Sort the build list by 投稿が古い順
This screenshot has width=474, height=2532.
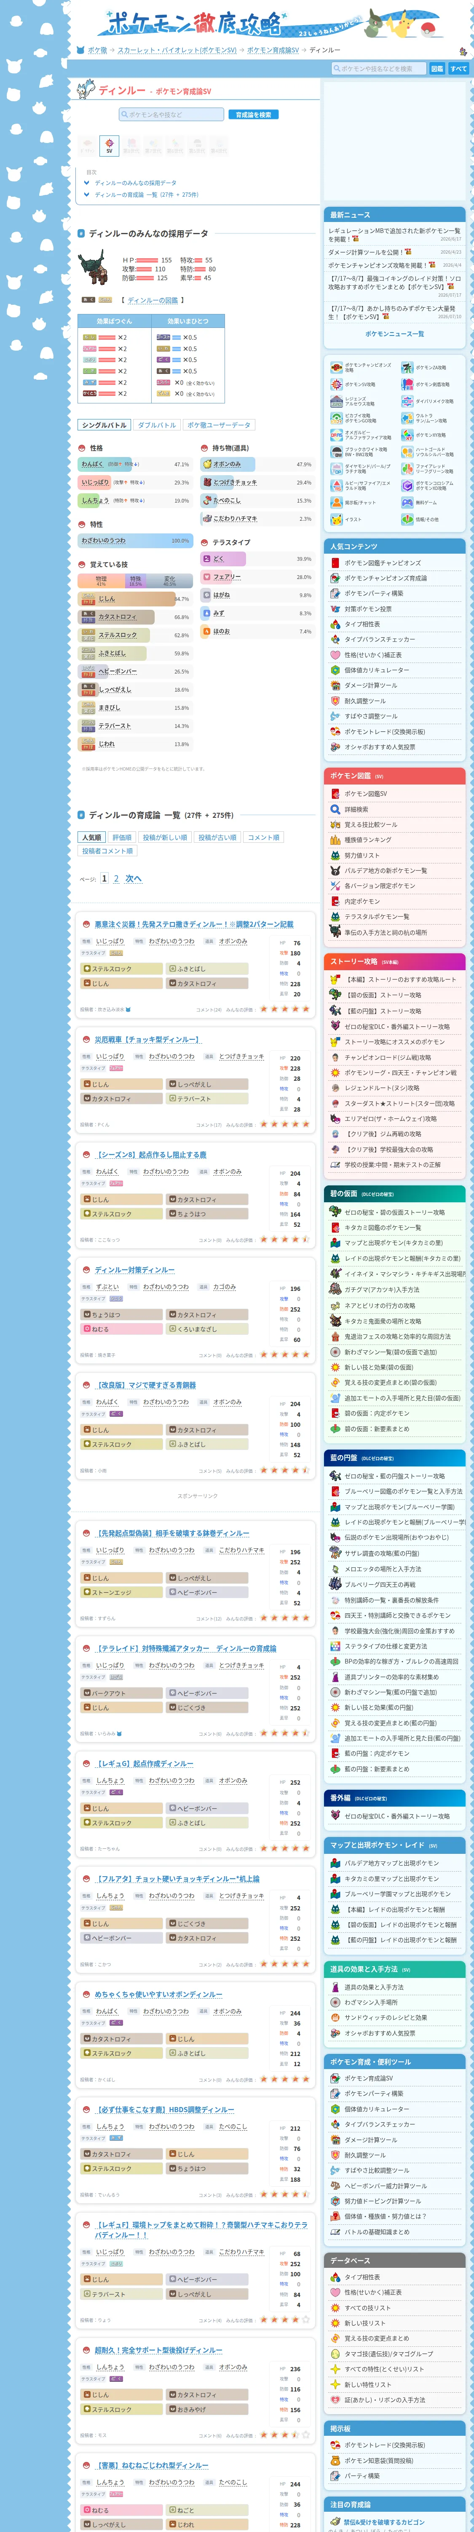(218, 837)
